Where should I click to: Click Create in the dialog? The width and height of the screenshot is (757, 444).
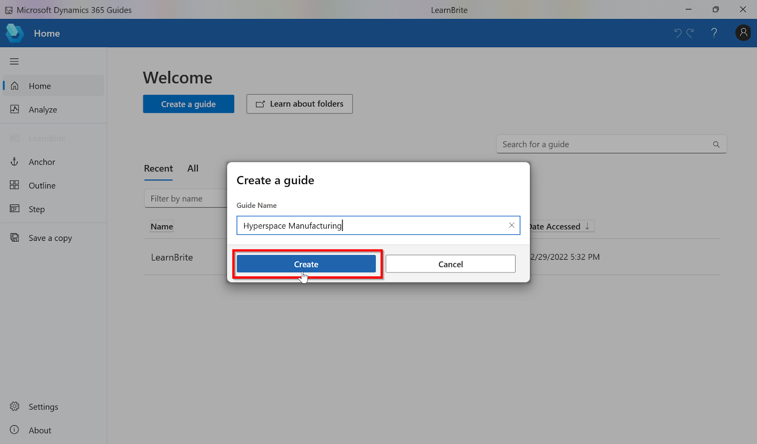(x=306, y=264)
